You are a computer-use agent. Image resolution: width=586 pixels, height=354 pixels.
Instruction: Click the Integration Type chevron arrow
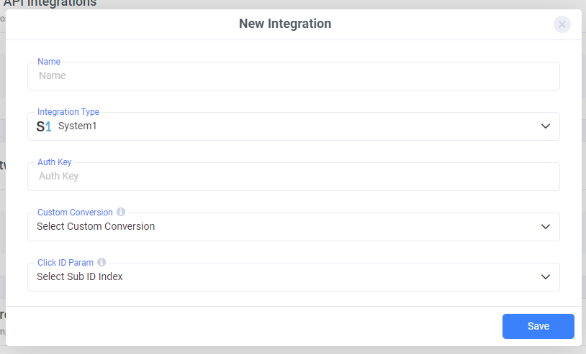coord(545,126)
